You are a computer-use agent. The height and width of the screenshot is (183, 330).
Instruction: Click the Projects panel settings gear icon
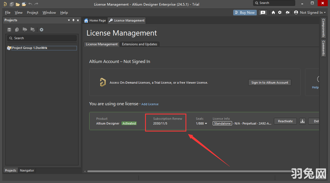coord(42,30)
